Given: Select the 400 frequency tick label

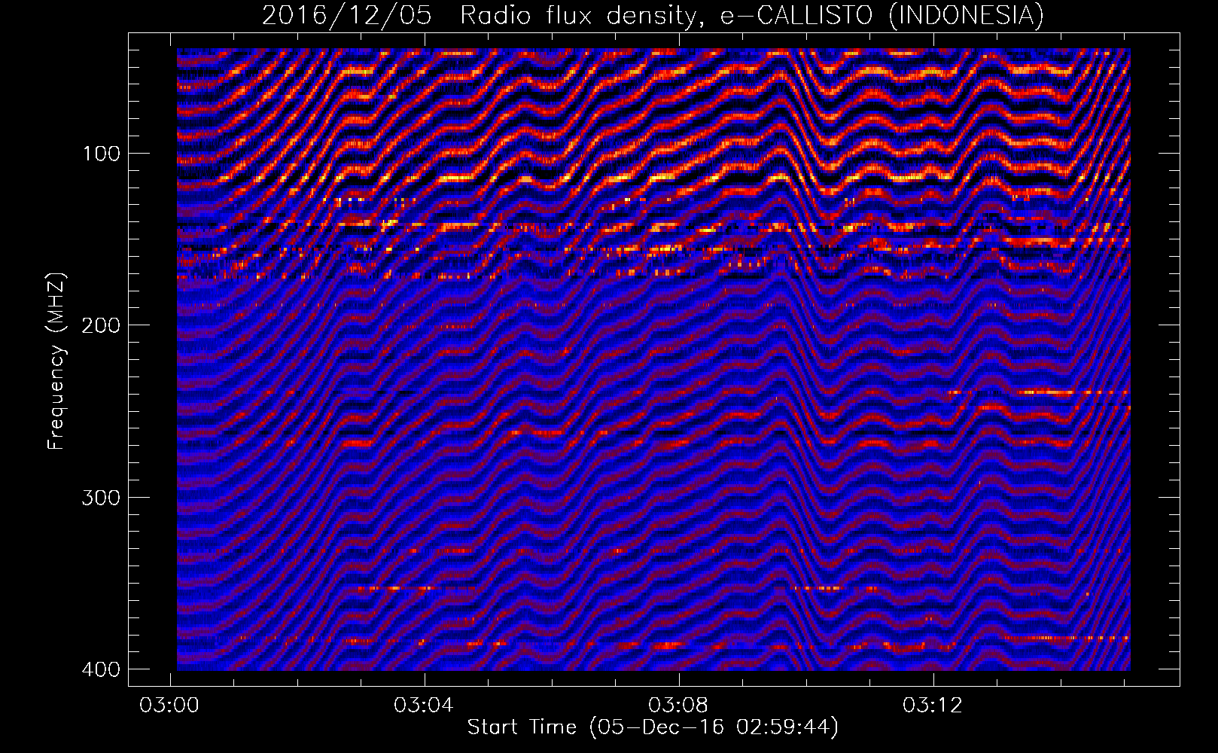Looking at the screenshot, I should (x=101, y=669).
